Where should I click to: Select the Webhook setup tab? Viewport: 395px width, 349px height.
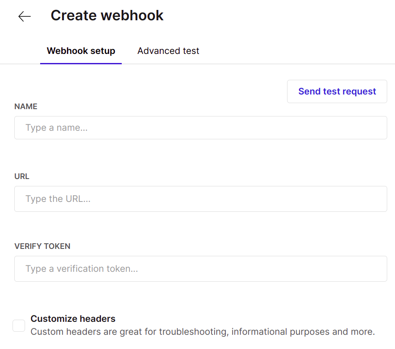coord(81,51)
